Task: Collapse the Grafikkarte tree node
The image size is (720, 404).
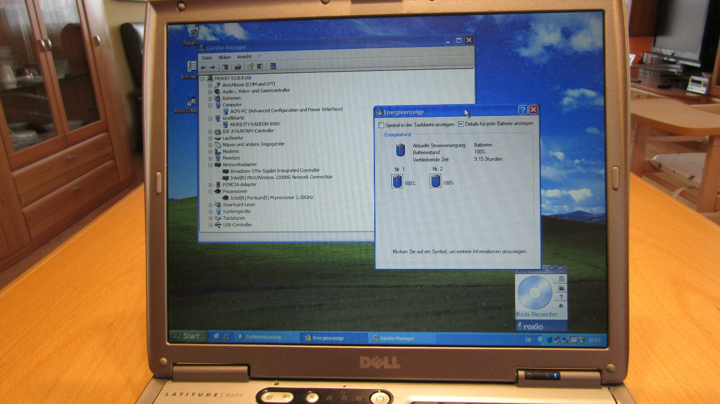Action: pyautogui.click(x=210, y=119)
